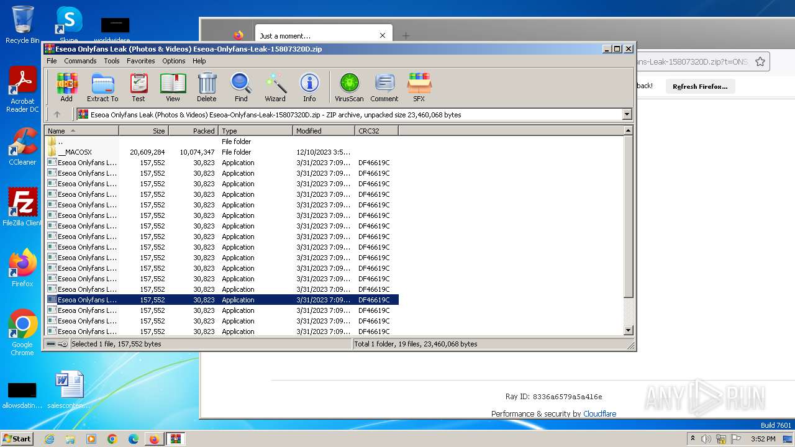
Task: Run the Test archive tool
Action: (x=139, y=87)
